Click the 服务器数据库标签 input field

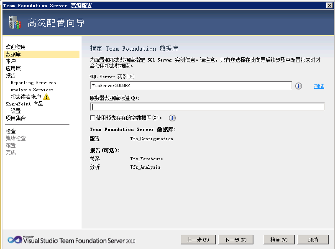coord(207,107)
